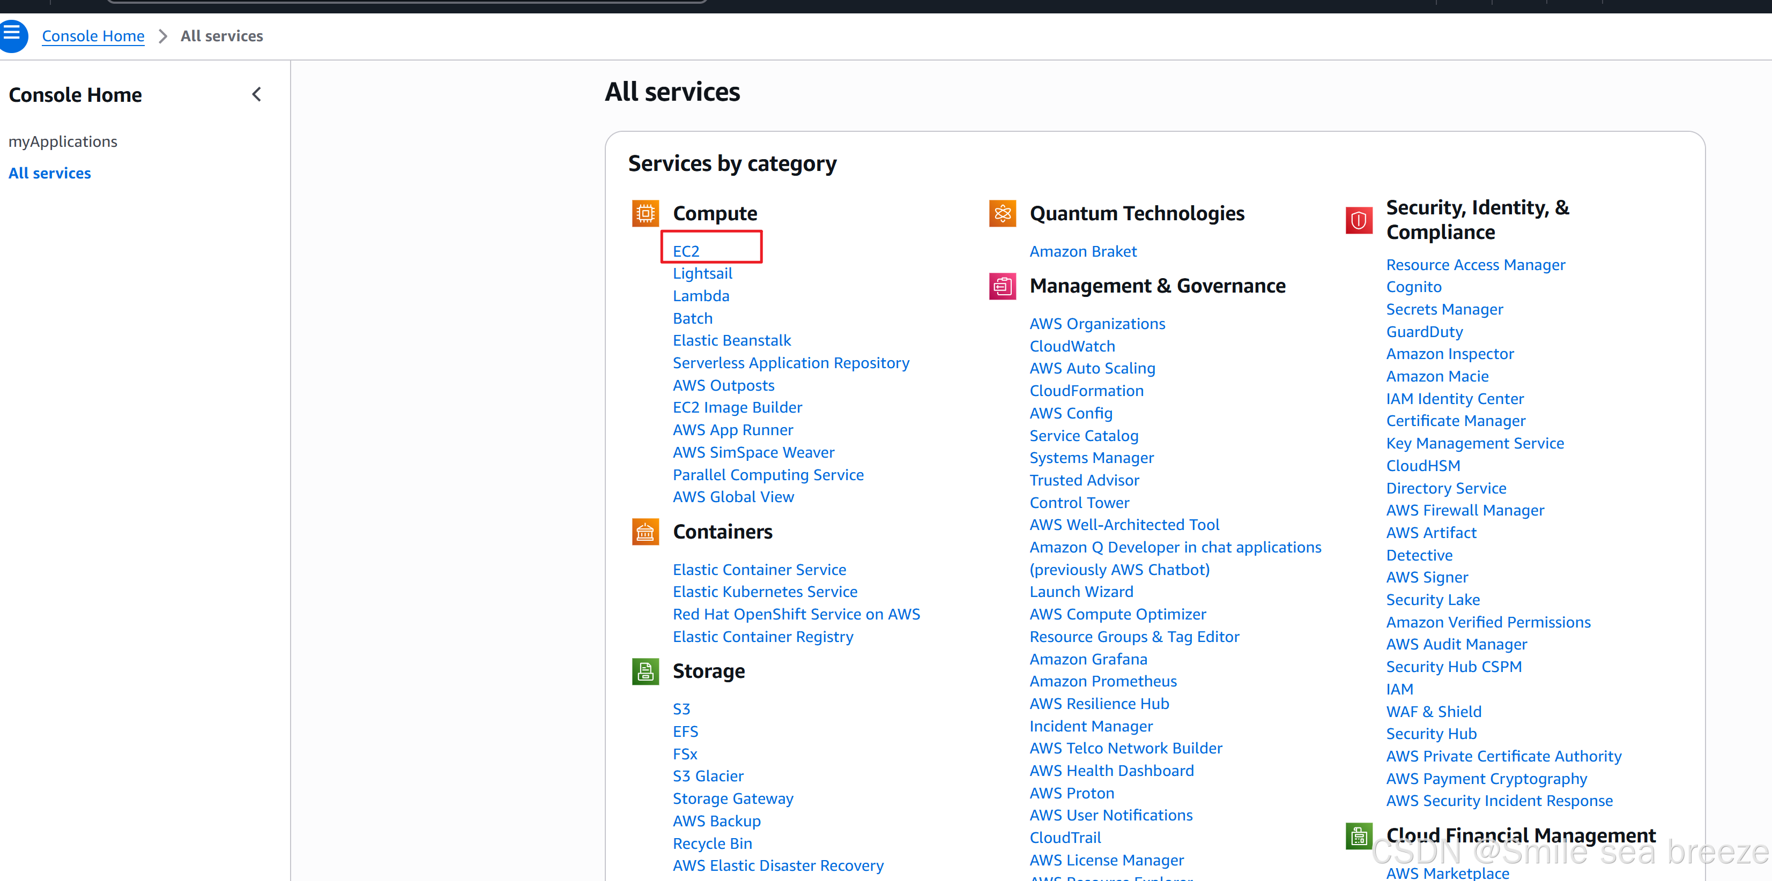Click the hamburger menu icon
The width and height of the screenshot is (1772, 881).
[12, 34]
